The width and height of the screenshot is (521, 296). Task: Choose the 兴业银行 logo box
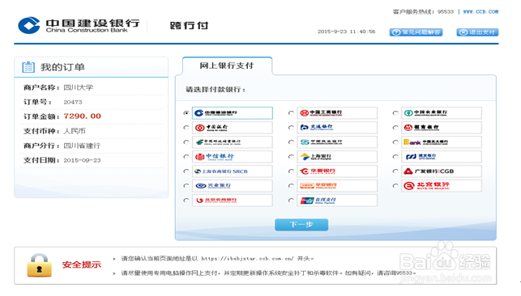coord(233,186)
